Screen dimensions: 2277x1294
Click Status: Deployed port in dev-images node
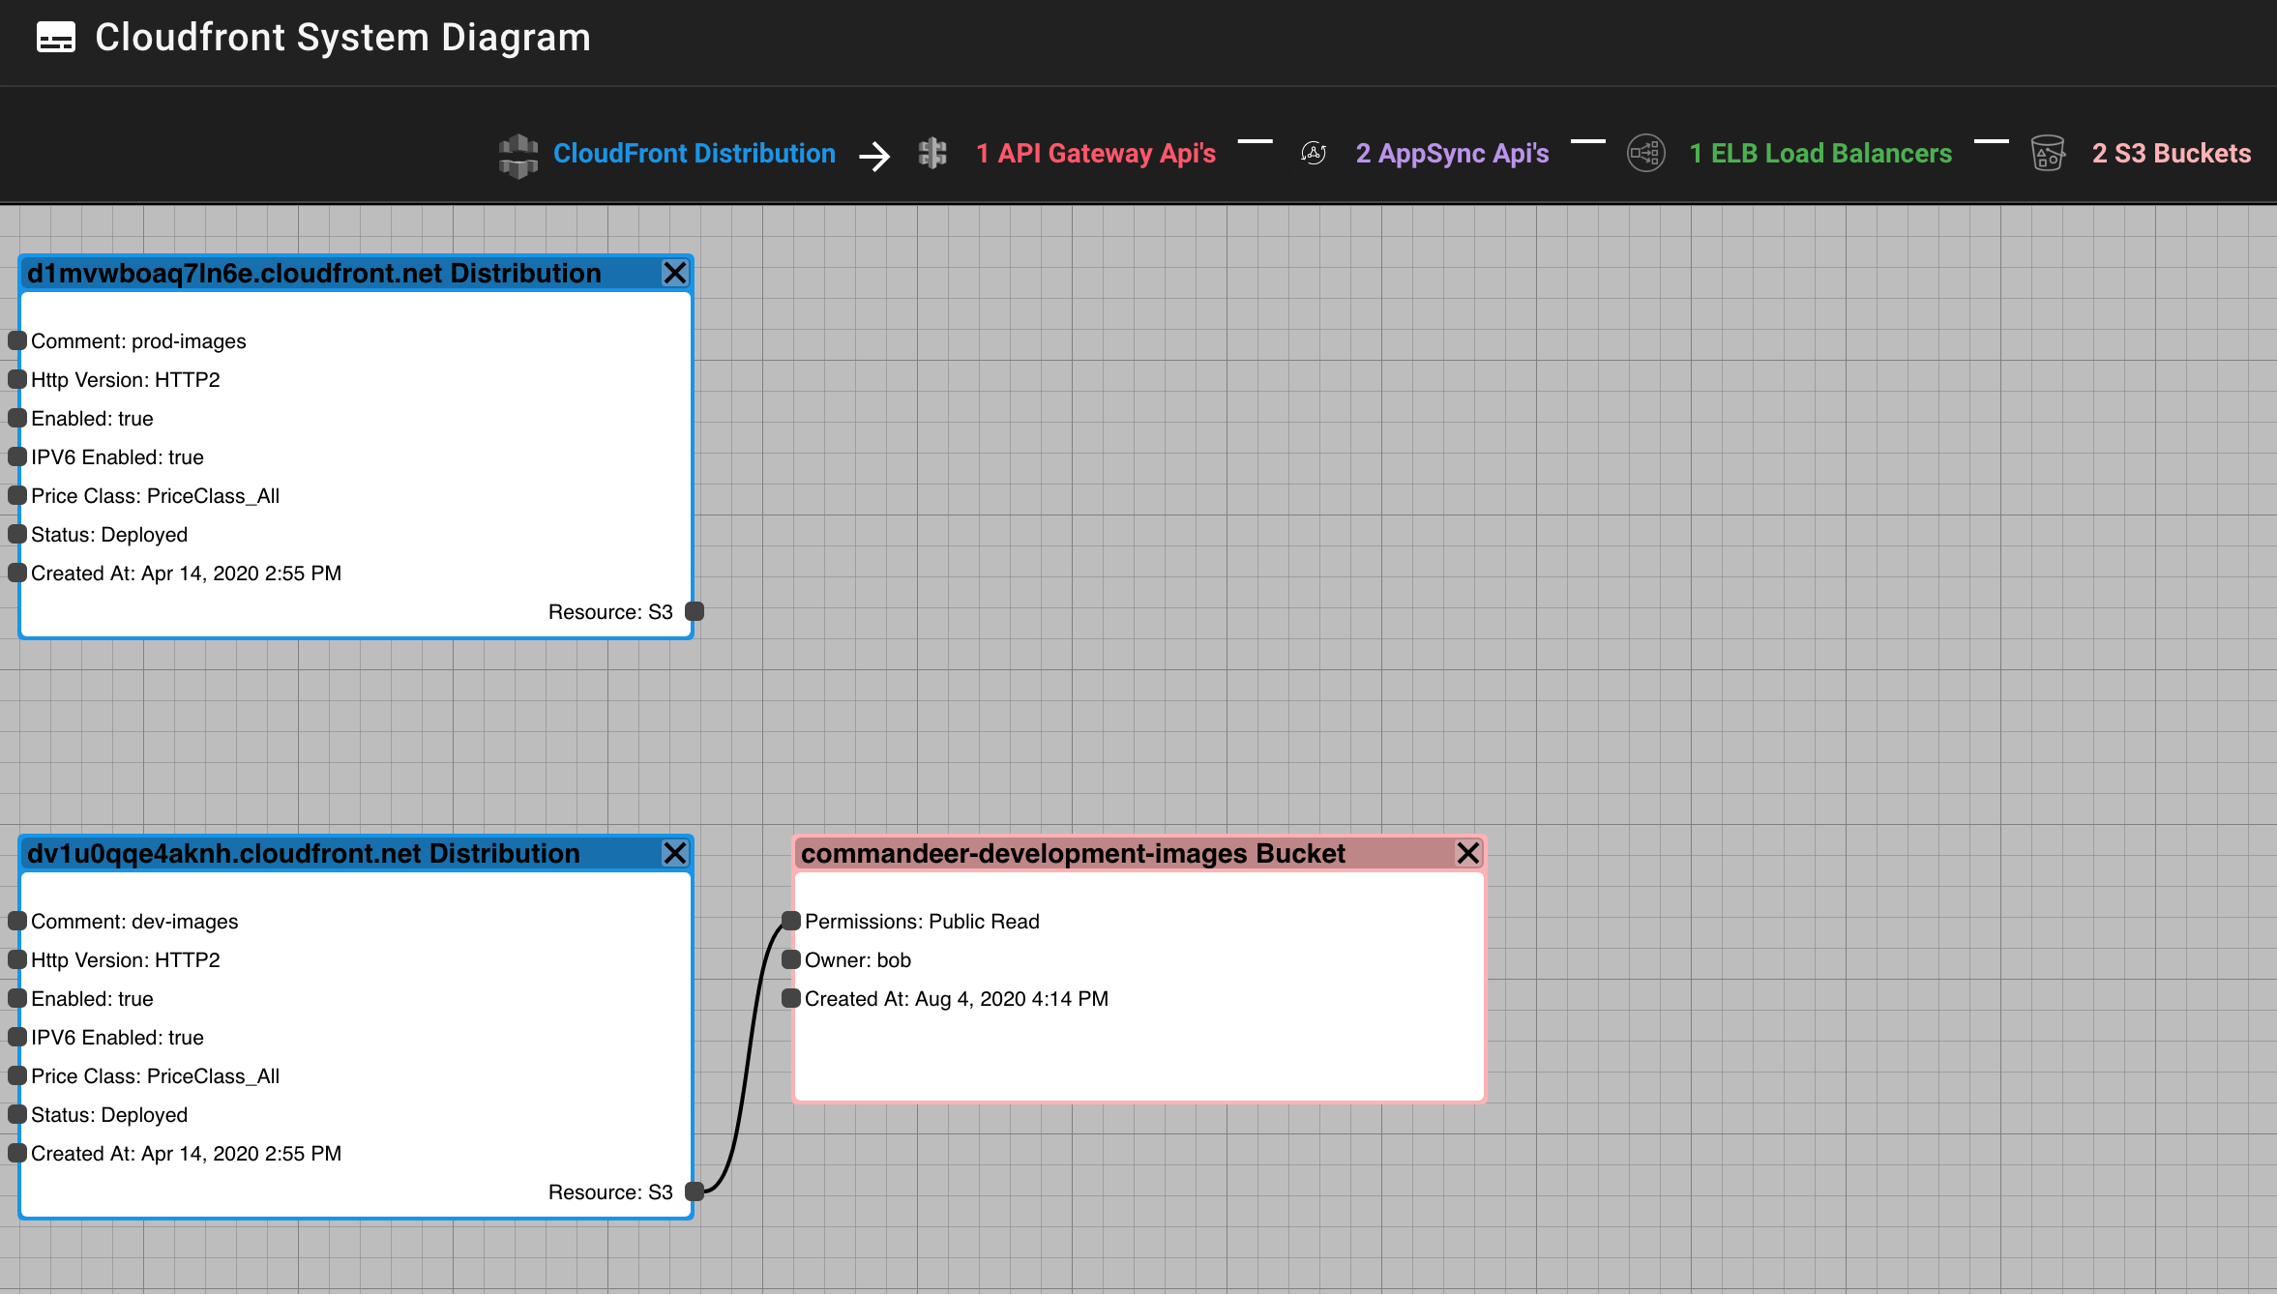tap(17, 1114)
